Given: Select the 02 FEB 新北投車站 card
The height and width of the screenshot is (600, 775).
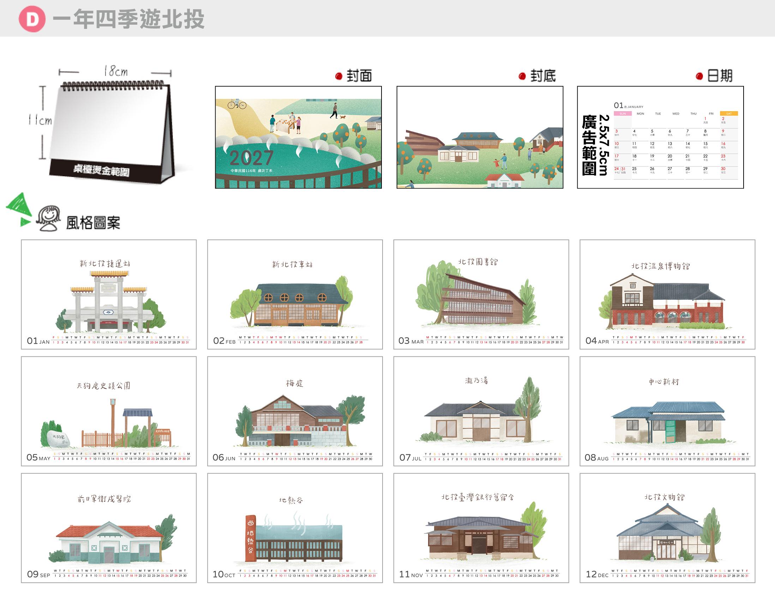Looking at the screenshot, I should pos(295,294).
